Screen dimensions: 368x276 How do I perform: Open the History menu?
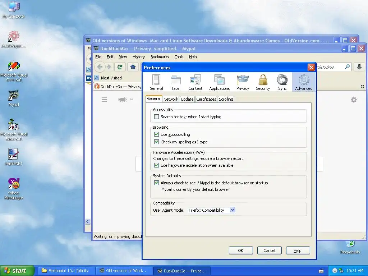click(x=138, y=57)
